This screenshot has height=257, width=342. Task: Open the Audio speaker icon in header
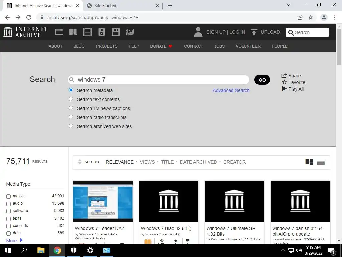[102, 32]
